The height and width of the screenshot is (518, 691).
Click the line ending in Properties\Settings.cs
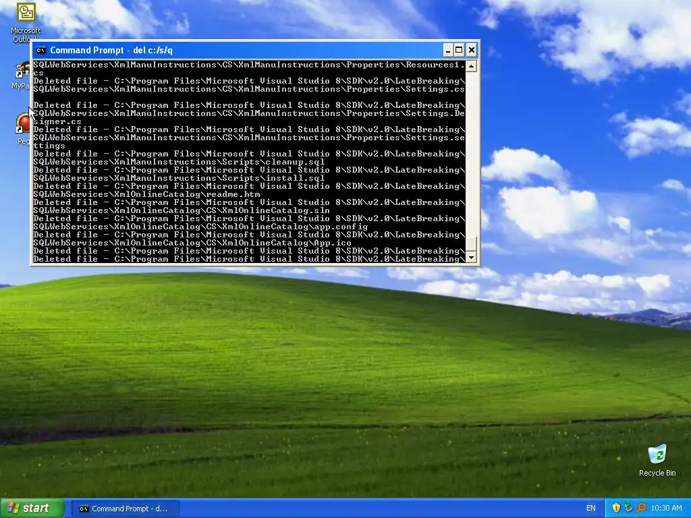coord(249,89)
